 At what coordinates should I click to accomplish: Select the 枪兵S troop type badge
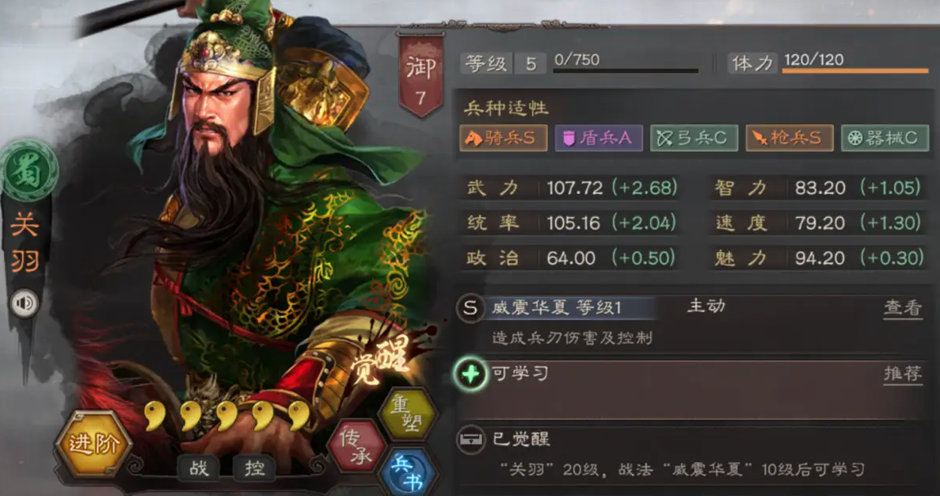tap(789, 138)
